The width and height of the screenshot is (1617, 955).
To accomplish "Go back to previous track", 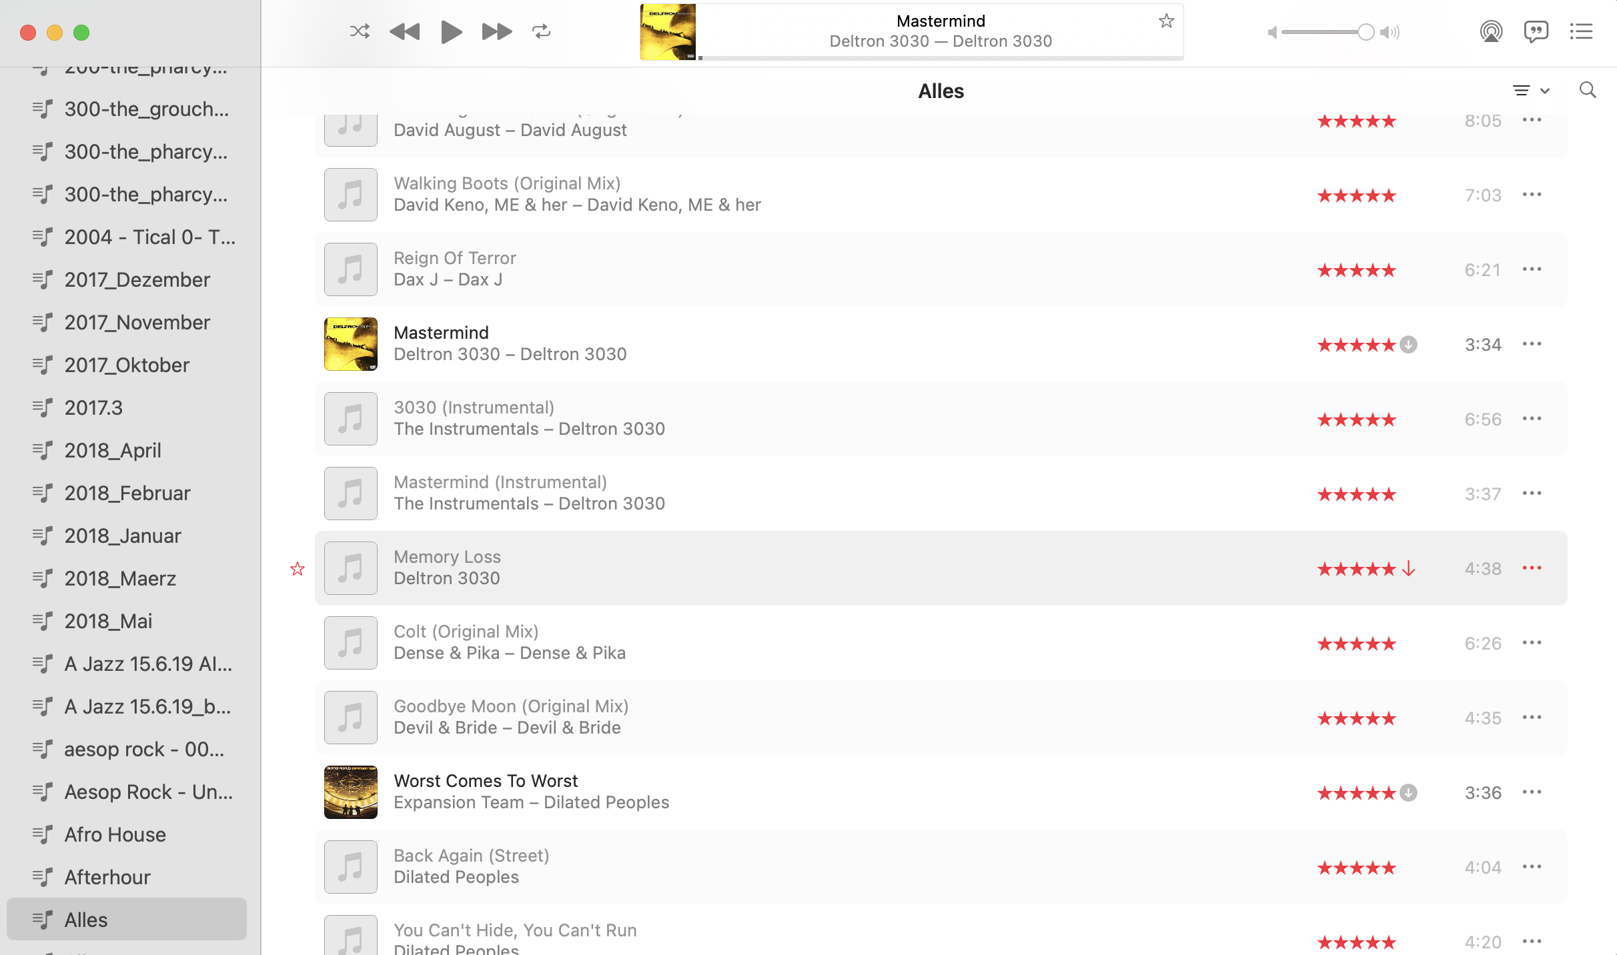I will point(404,31).
